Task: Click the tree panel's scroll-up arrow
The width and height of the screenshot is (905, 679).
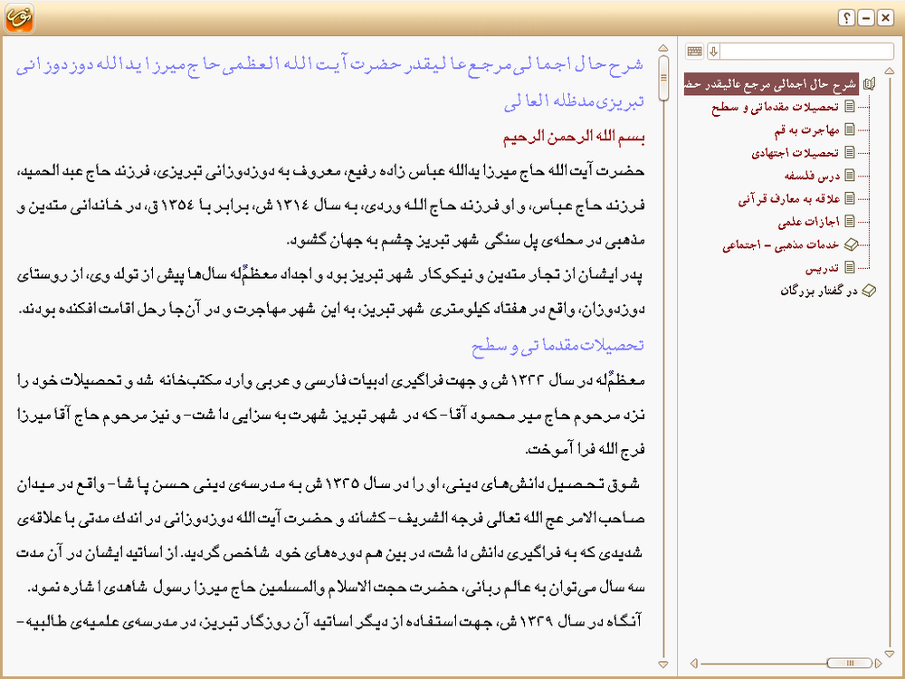Action: click(890, 71)
